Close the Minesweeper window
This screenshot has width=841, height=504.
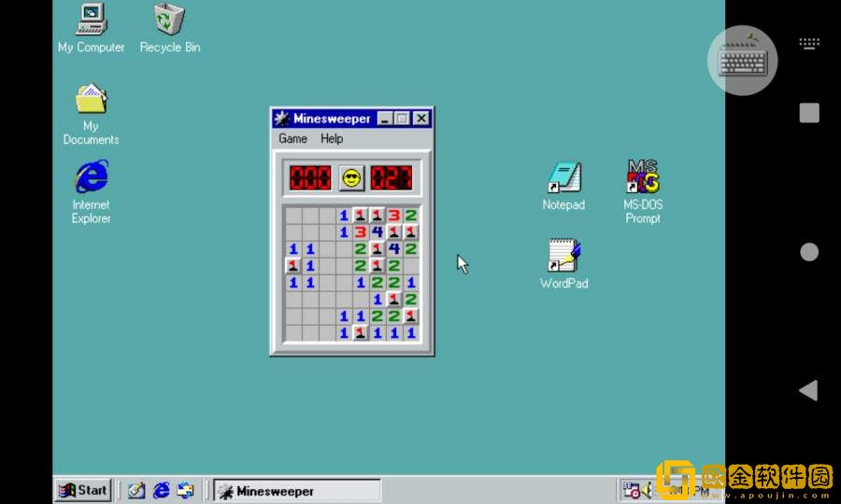pos(421,119)
